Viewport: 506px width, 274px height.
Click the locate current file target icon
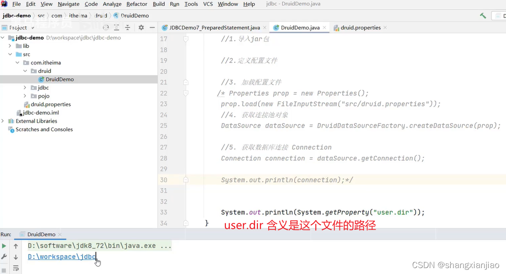[x=106, y=27]
